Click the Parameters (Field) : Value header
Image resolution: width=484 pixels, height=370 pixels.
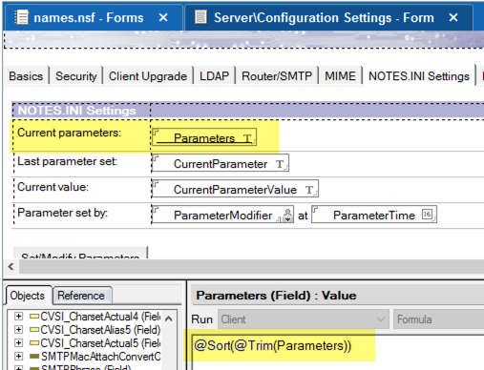pyautogui.click(x=276, y=296)
